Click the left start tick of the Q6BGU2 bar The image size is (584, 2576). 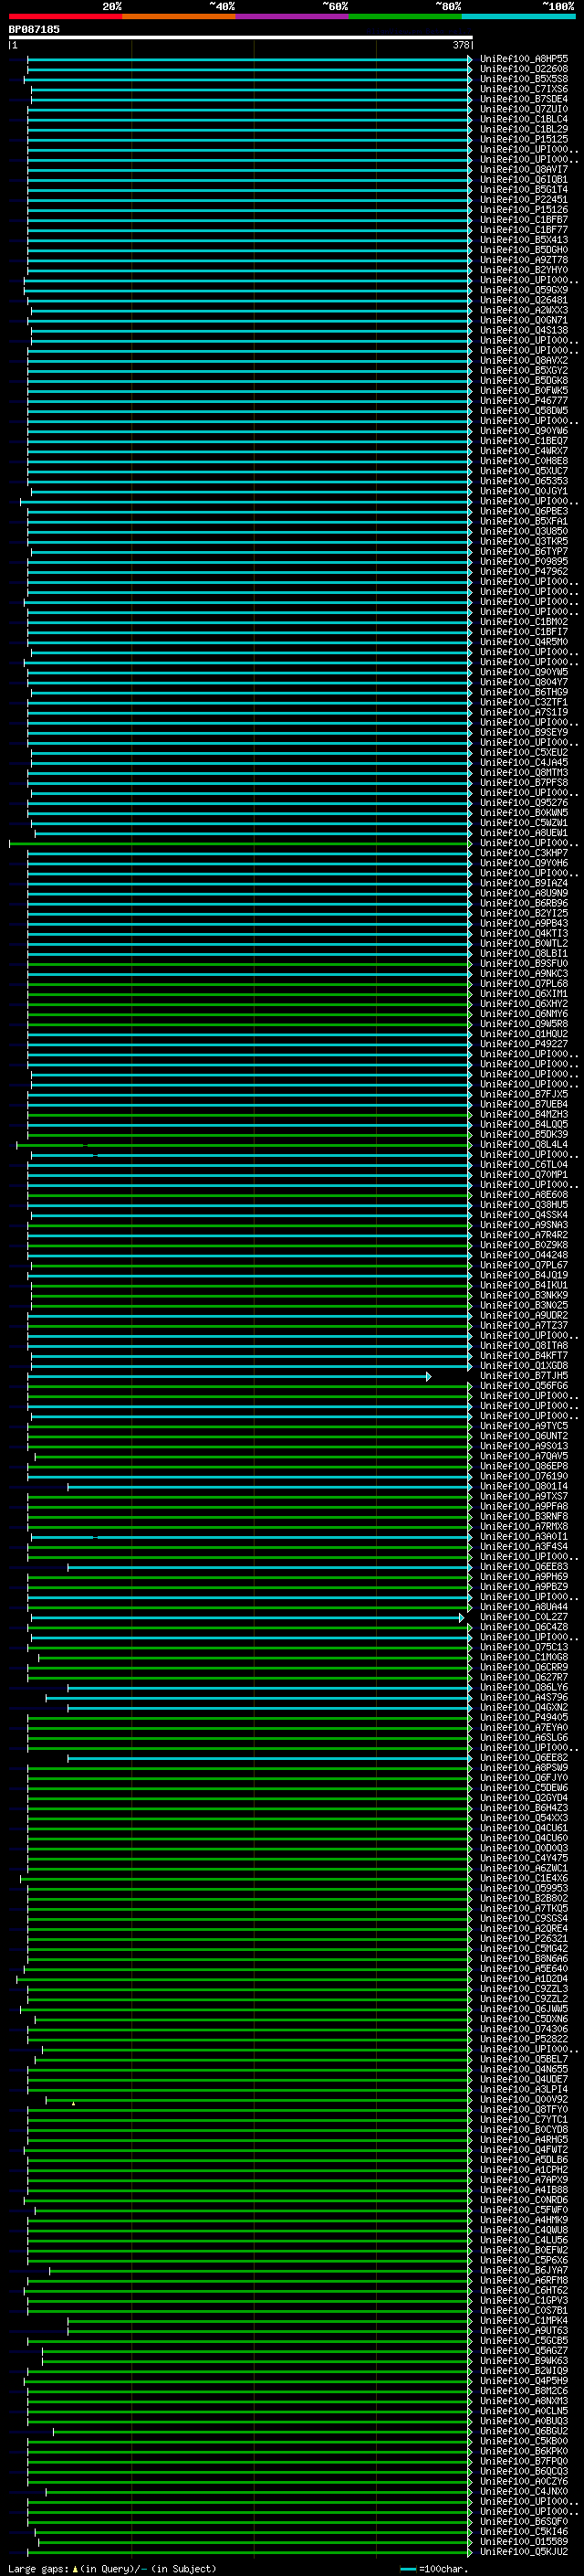point(53,2431)
